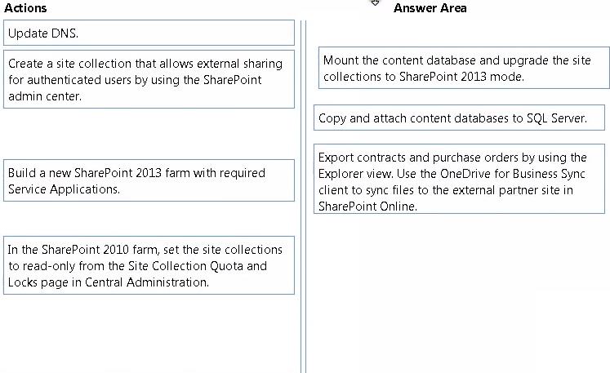Click the cursor icon near Answer Area title

coord(375,3)
